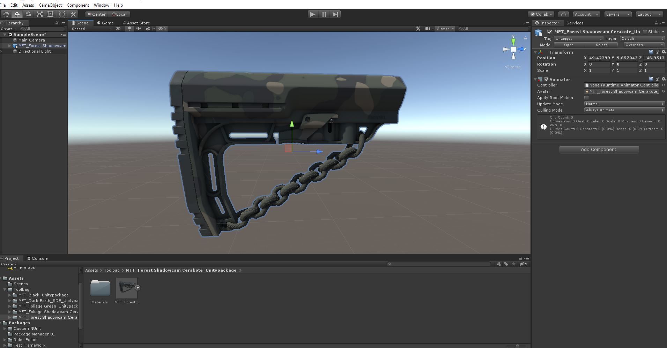Select the Hand tool

(6, 14)
